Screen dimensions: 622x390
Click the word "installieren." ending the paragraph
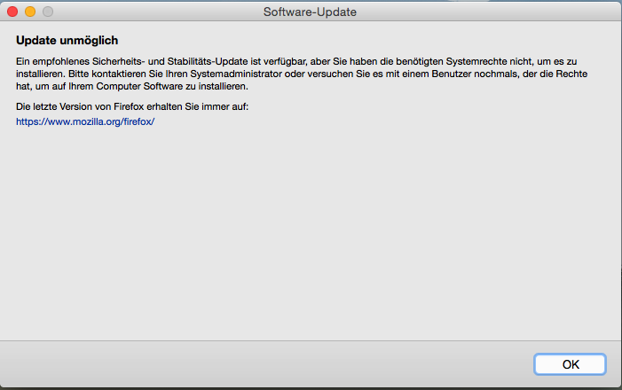pyautogui.click(x=224, y=86)
